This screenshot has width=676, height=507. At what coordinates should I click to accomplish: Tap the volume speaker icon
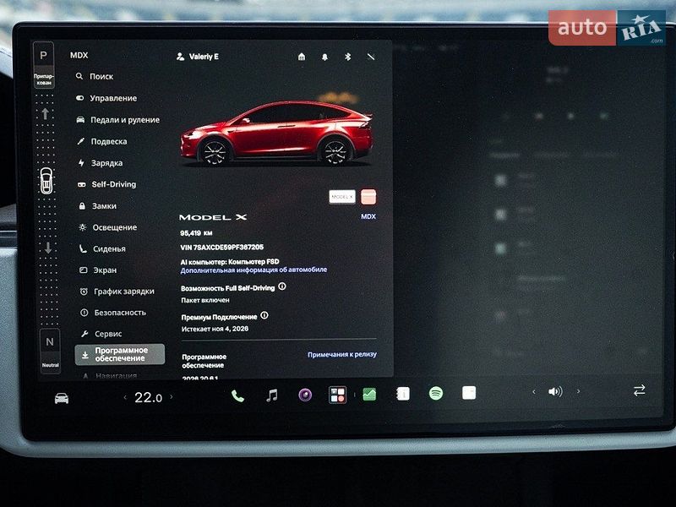click(x=555, y=391)
